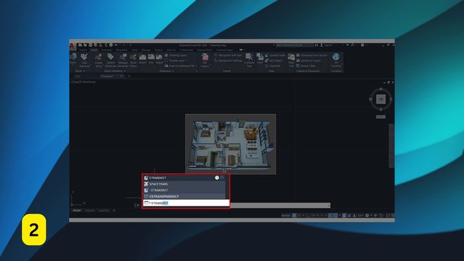Viewport: 464px width, 261px height.
Task: Click Download from Source
Action: pos(312,55)
